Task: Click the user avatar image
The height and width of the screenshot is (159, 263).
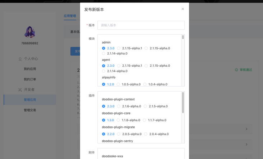Action: click(x=30, y=32)
